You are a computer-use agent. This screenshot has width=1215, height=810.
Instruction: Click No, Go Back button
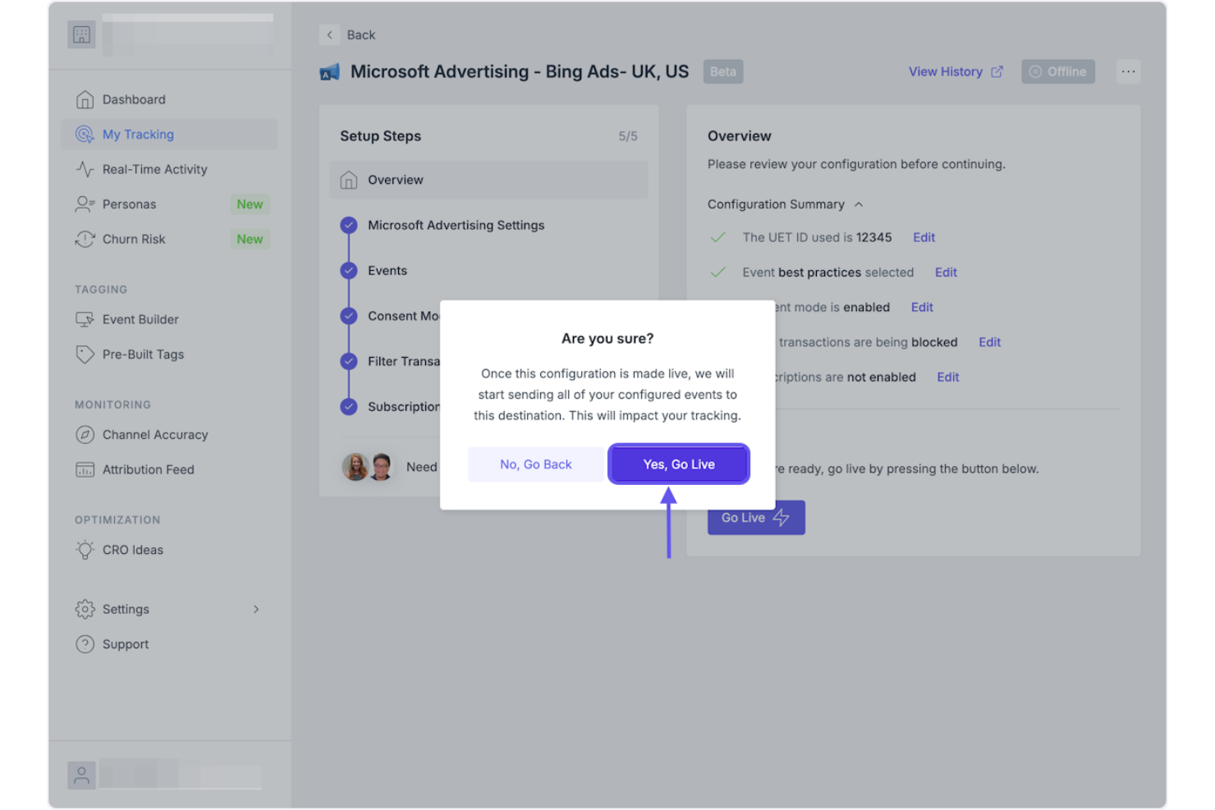click(535, 464)
